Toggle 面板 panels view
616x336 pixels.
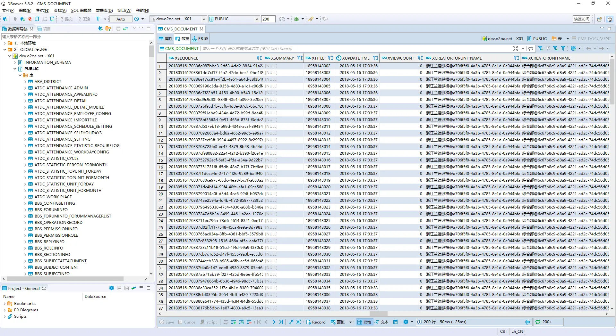point(338,322)
